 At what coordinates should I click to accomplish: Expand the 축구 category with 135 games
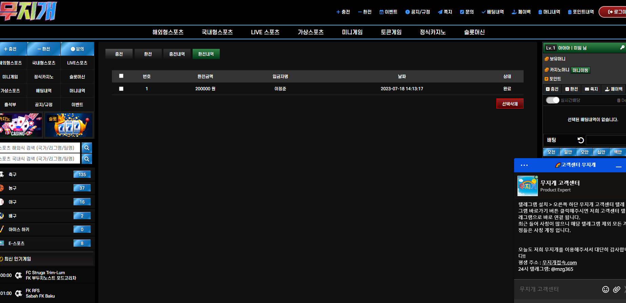(47, 174)
